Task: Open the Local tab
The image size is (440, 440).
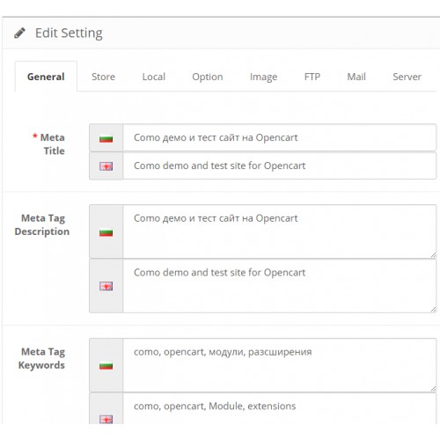Action: pos(154,77)
